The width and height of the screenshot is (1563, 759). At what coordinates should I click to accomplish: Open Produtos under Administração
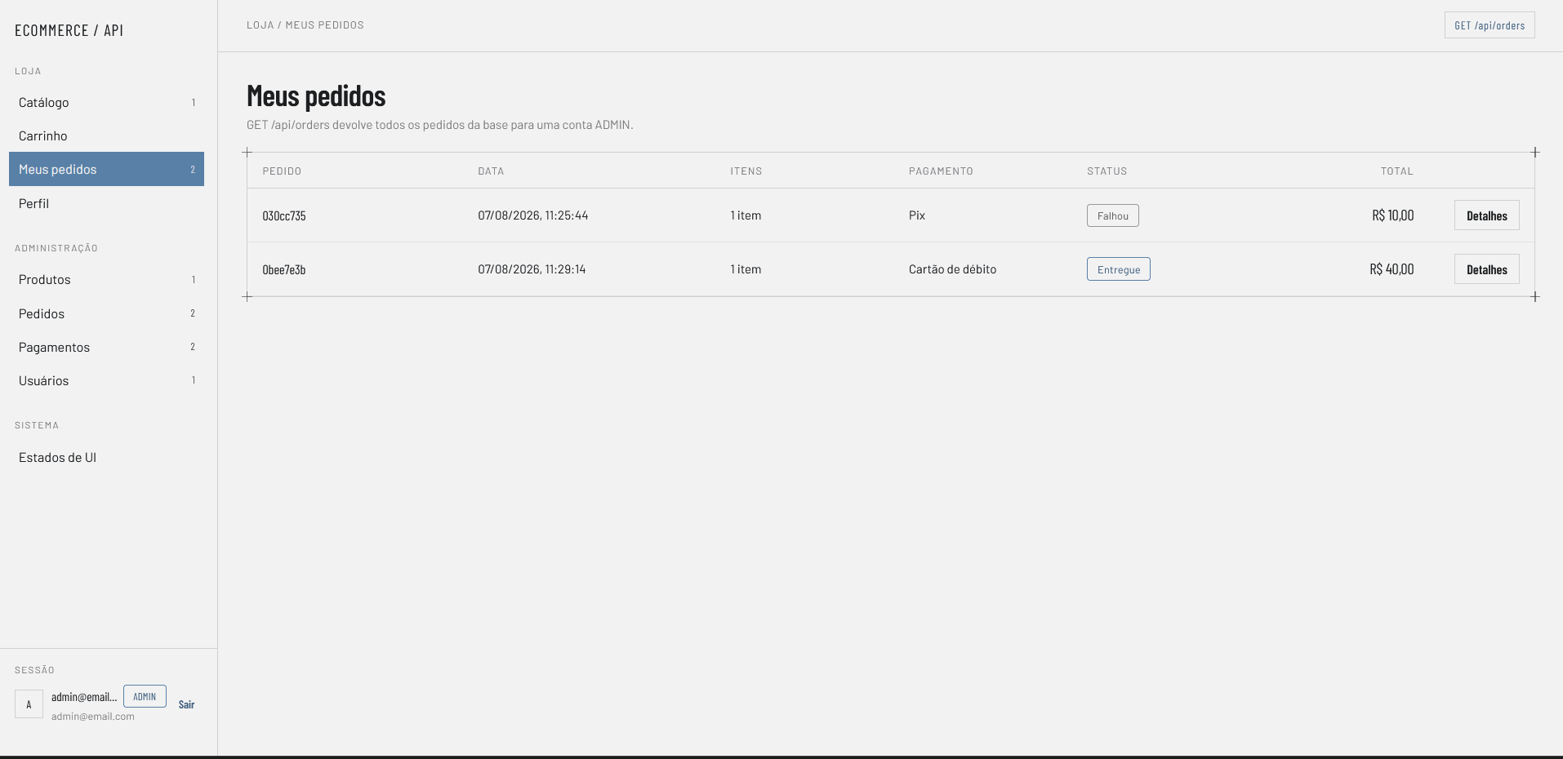(106, 279)
